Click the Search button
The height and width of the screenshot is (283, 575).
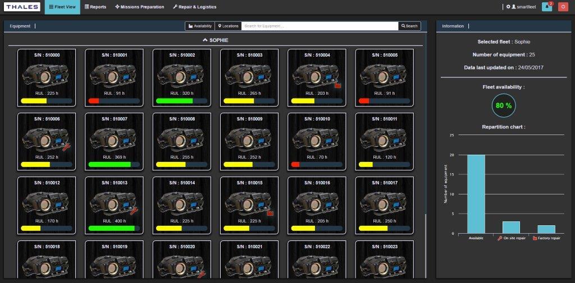[x=409, y=26]
